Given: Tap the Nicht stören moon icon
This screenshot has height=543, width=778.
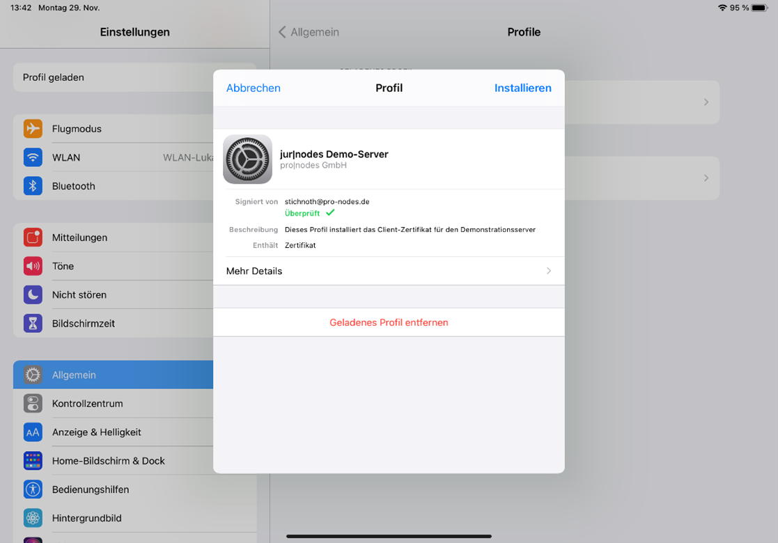Looking at the screenshot, I should [x=33, y=294].
